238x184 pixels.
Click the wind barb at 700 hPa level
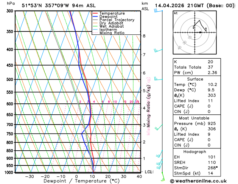coord(159,127)
